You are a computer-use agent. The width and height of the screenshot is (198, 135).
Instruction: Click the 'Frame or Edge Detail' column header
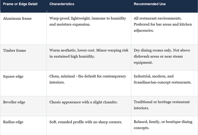[20, 4]
